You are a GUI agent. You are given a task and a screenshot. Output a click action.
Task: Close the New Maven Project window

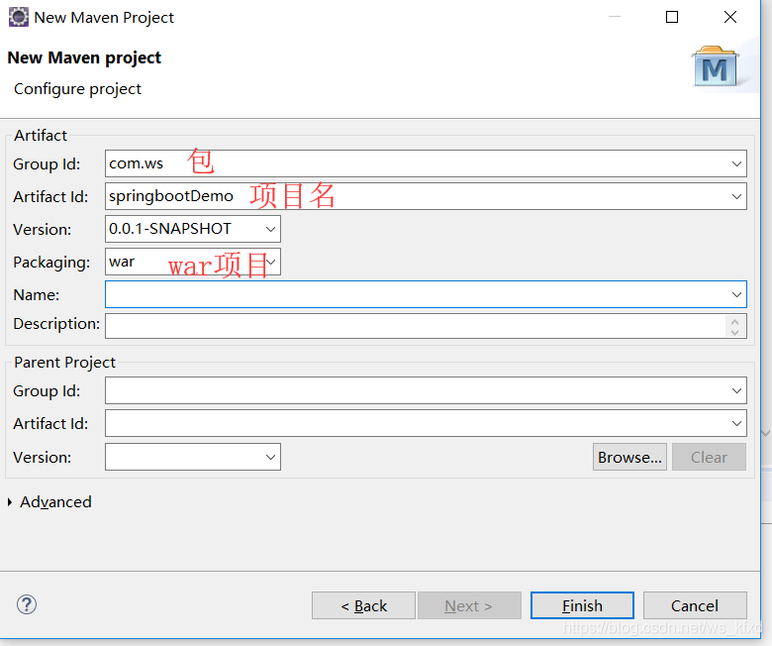(x=730, y=17)
